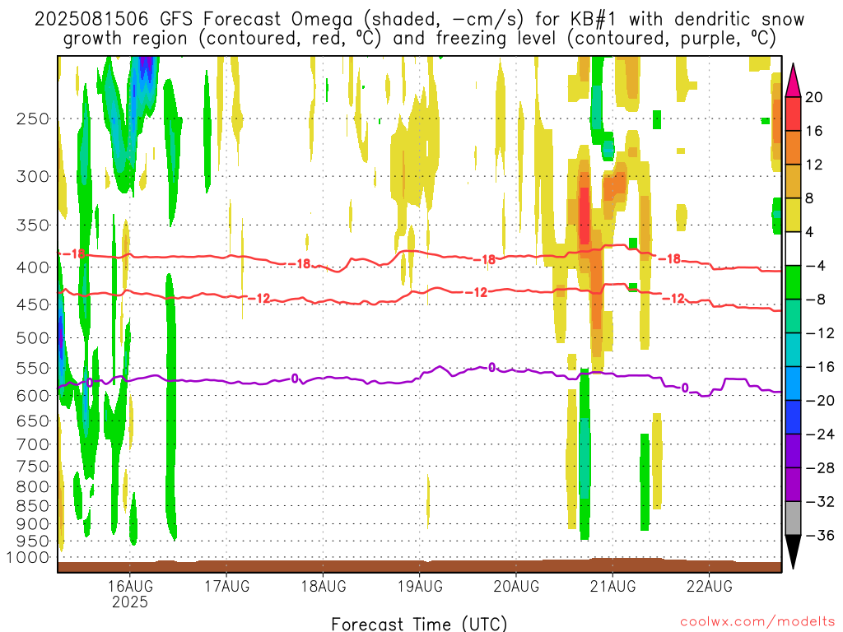Click the -12 contour label near 20AUG

(x=476, y=292)
